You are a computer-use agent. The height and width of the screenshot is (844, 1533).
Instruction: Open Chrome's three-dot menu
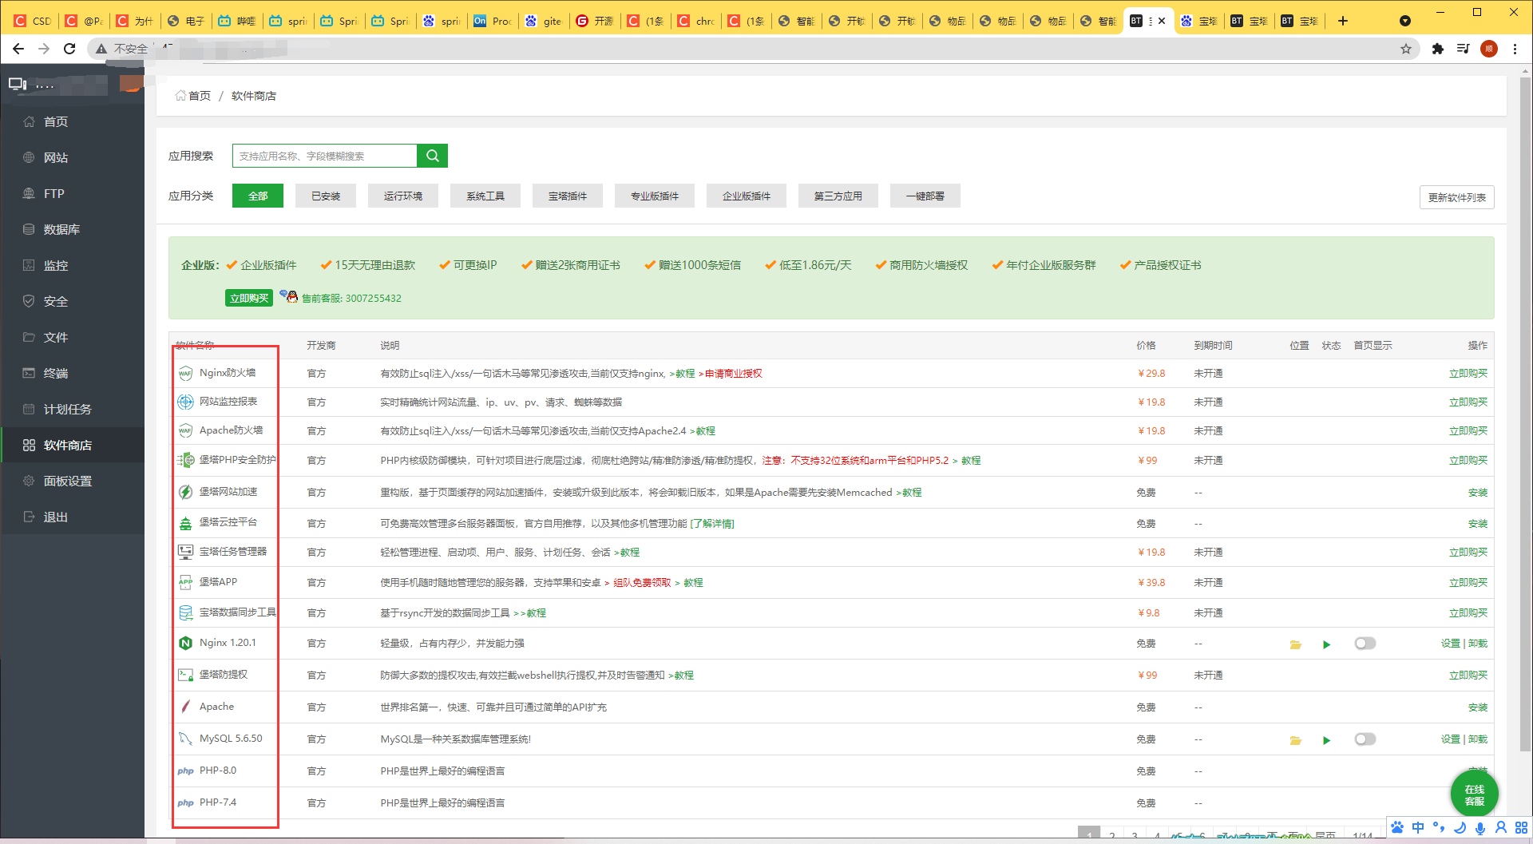point(1515,49)
